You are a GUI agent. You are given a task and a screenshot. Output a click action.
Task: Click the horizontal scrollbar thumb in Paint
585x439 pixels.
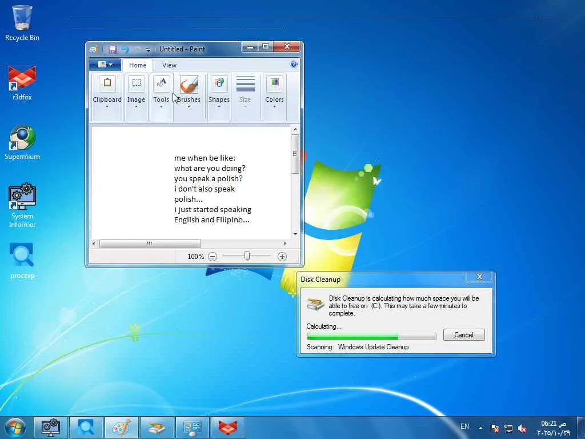tap(150, 244)
